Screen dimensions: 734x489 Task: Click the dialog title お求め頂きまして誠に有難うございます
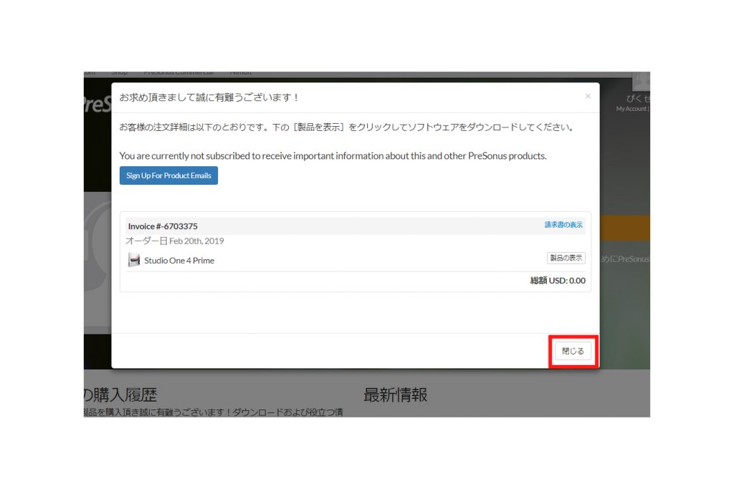coord(209,97)
